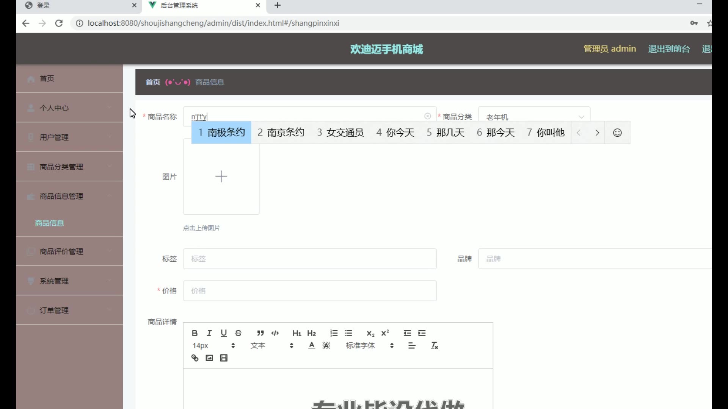This screenshot has height=409, width=728.
Task: Toggle strikethrough formatting in the editor
Action: coord(238,333)
